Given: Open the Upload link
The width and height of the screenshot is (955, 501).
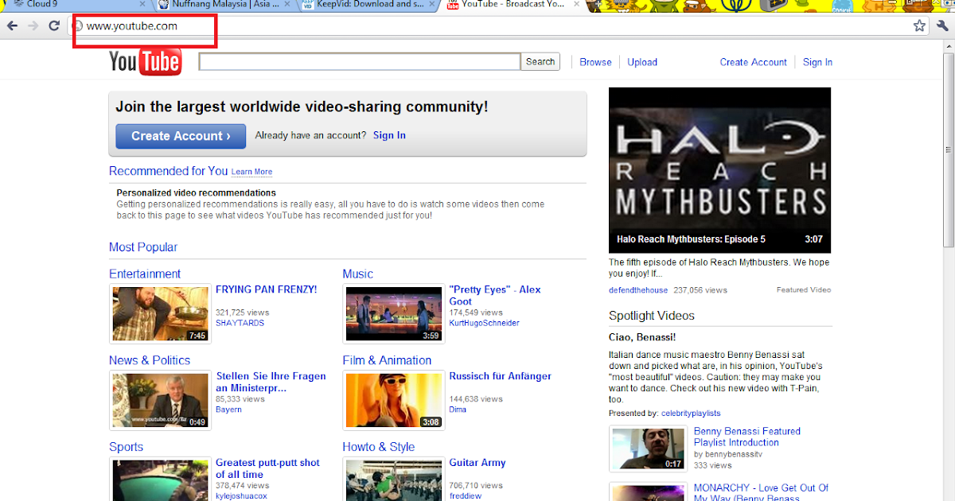Looking at the screenshot, I should click(x=642, y=62).
